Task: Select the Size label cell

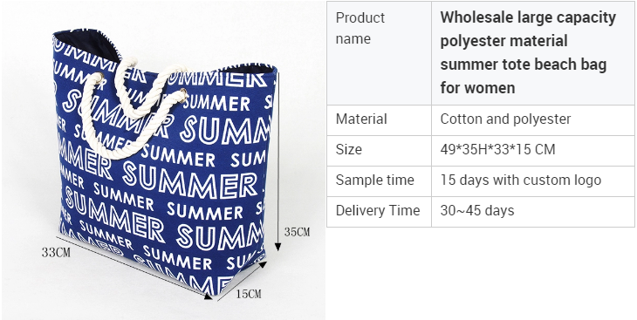Action: (x=379, y=151)
